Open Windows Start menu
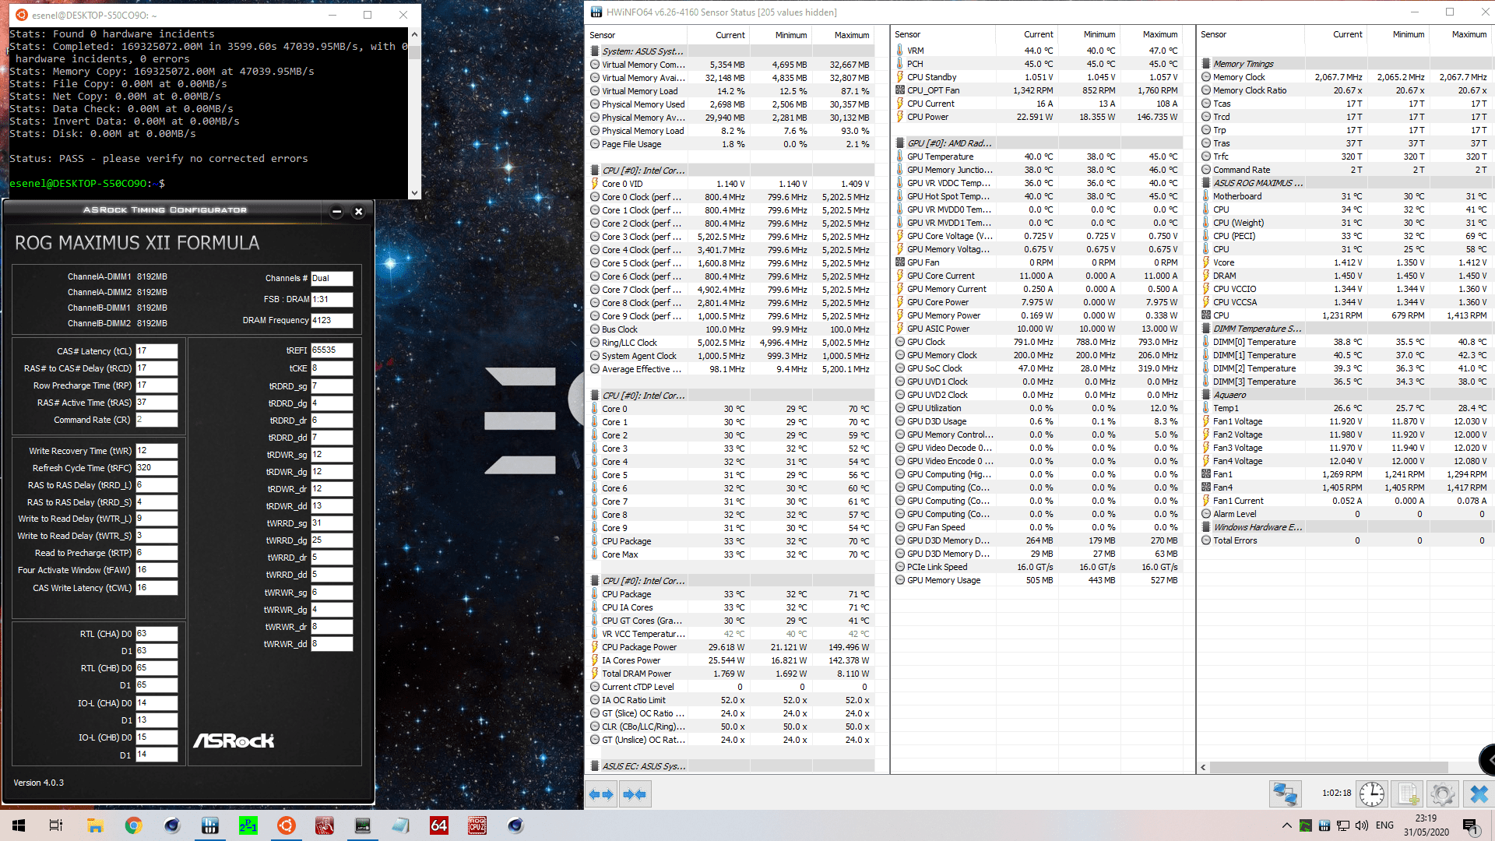This screenshot has width=1495, height=841. pyautogui.click(x=19, y=825)
